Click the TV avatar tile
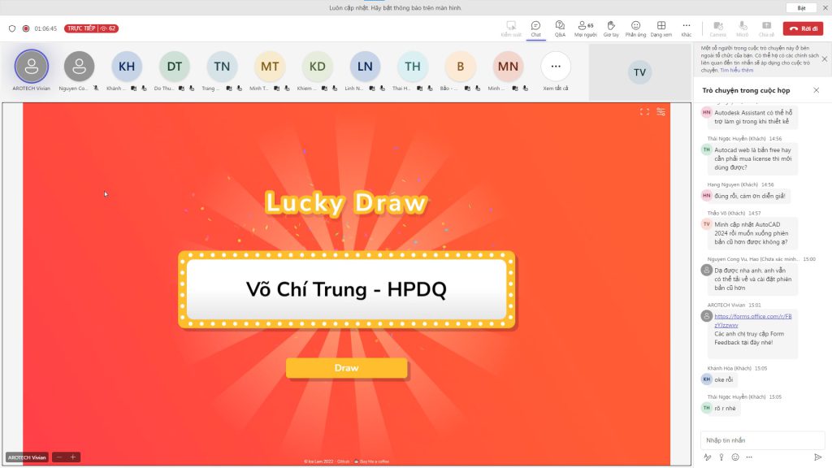Viewport: 832px width, 468px height. (x=639, y=72)
